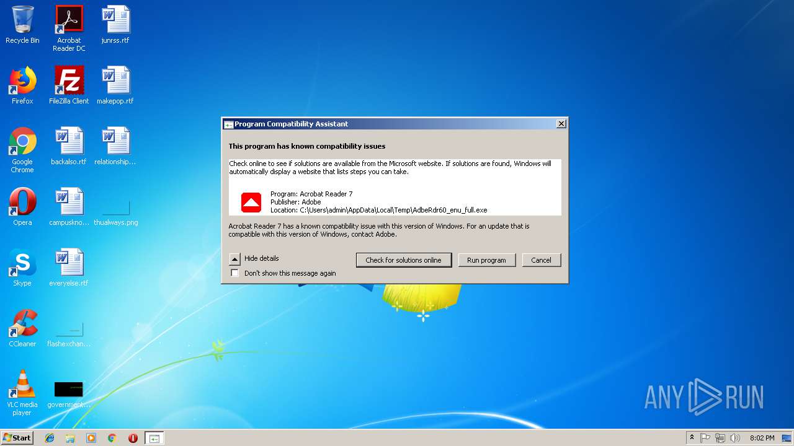Enable Don't show this message again

pos(234,273)
